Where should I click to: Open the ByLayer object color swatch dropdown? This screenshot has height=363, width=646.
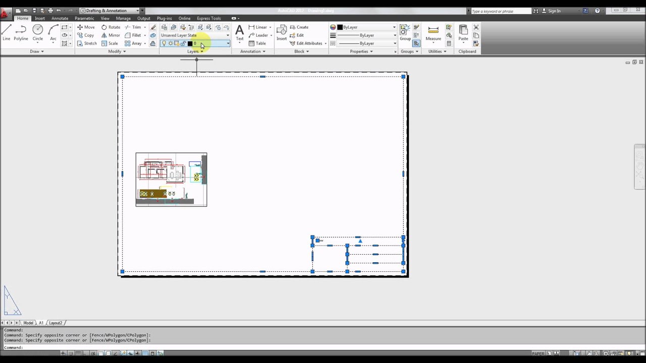pos(363,27)
